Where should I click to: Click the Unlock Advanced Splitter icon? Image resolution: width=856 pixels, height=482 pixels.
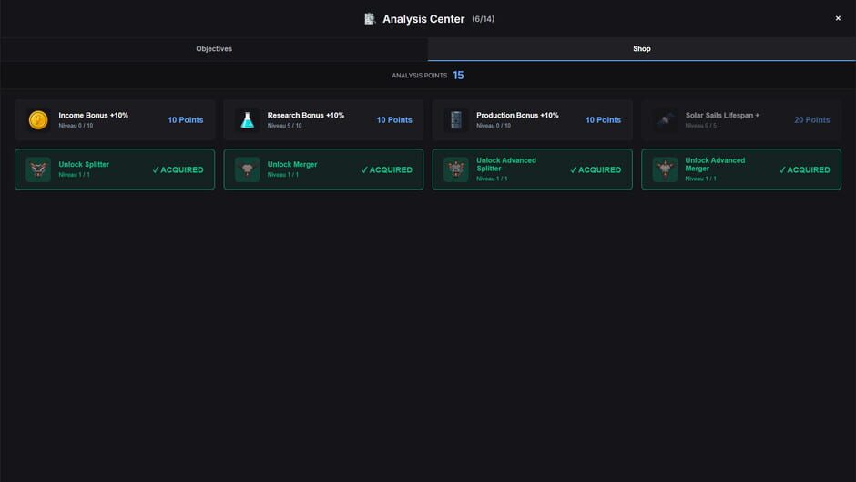click(456, 169)
